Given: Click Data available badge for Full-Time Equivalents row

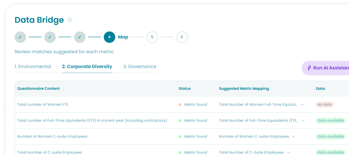Looking at the screenshot, I should [331, 120].
